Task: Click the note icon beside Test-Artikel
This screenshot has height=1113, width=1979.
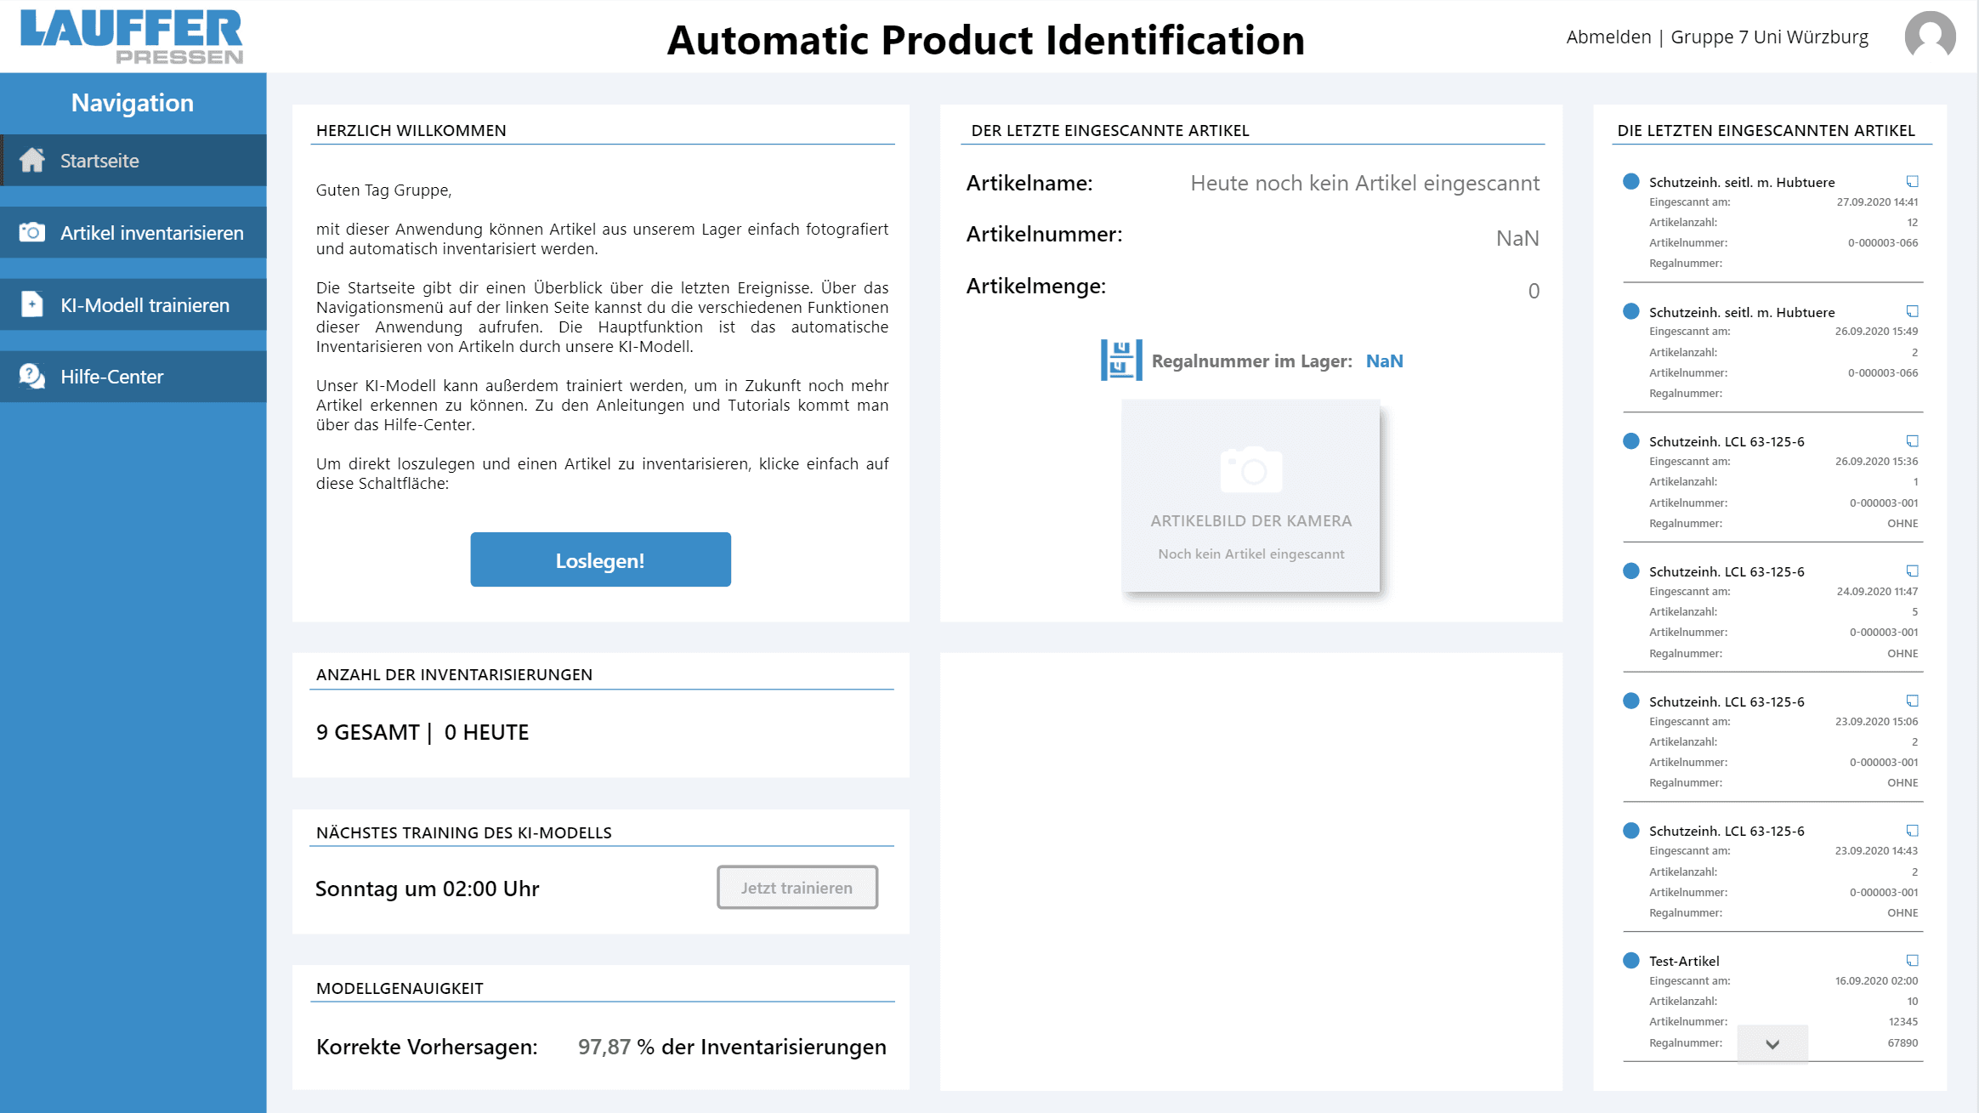Action: [1912, 961]
